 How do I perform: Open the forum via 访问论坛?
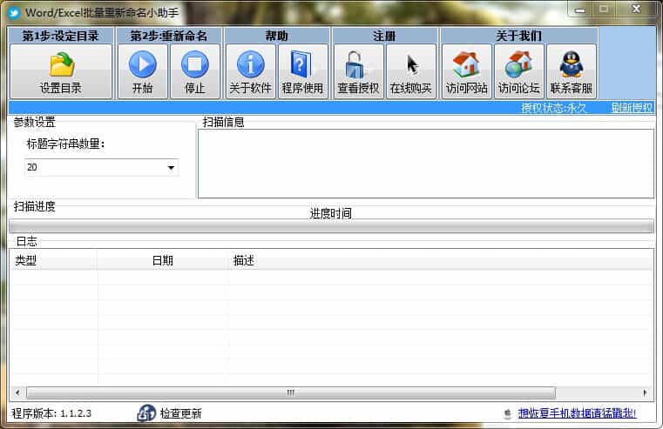(x=519, y=71)
